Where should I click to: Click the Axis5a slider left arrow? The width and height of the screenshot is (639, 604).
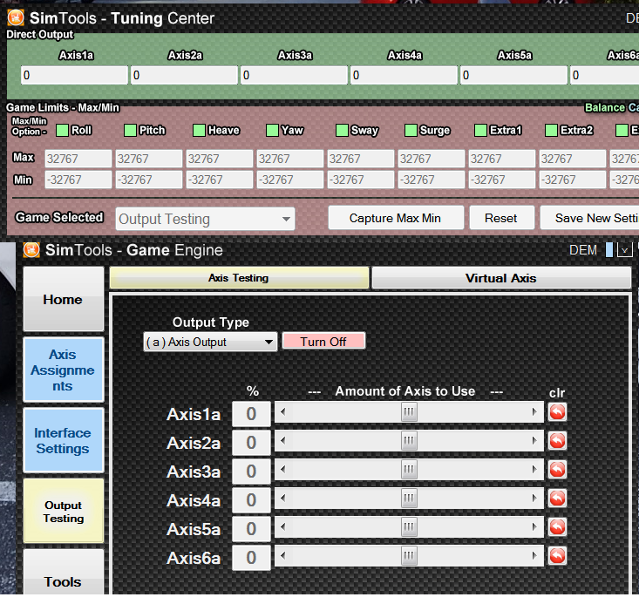tap(282, 527)
